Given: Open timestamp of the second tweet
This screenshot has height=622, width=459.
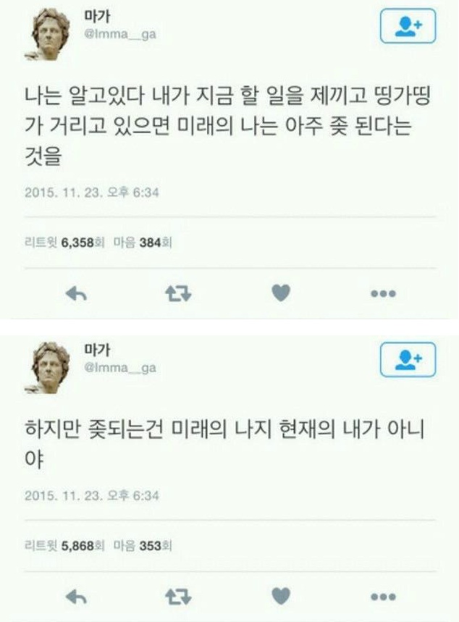Looking at the screenshot, I should (x=92, y=496).
